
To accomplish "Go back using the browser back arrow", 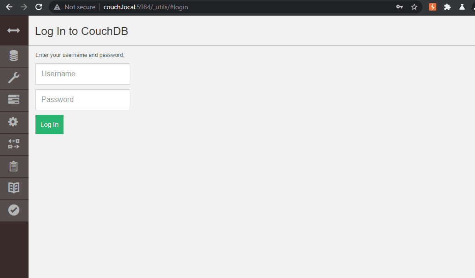I will (9, 7).
